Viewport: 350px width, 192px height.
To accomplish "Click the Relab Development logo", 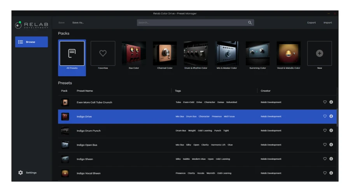I will 31,25.
